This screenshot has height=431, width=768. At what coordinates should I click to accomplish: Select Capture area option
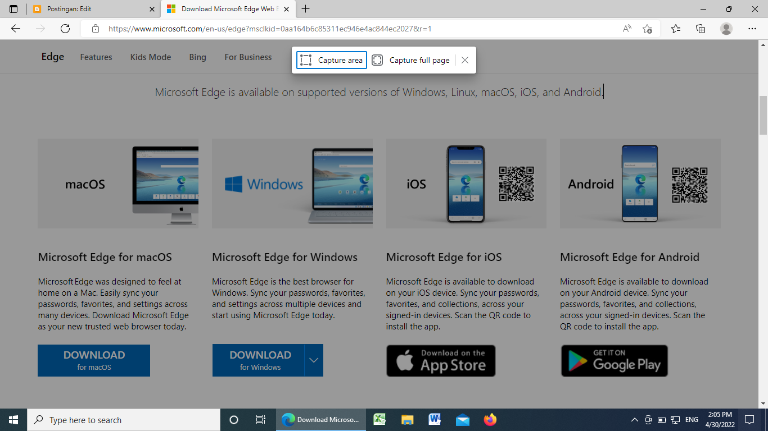[332, 60]
